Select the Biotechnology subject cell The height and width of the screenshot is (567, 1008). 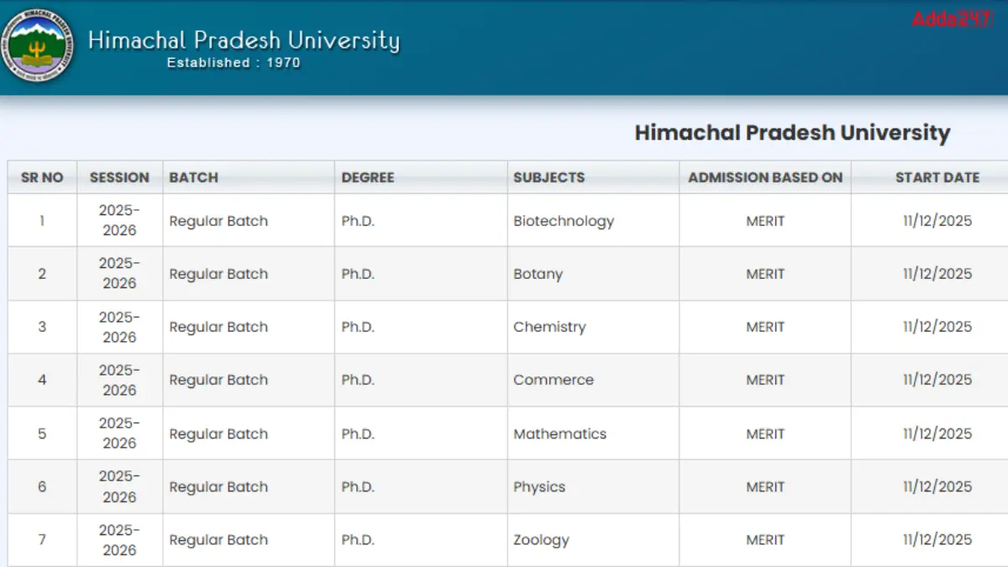click(564, 221)
